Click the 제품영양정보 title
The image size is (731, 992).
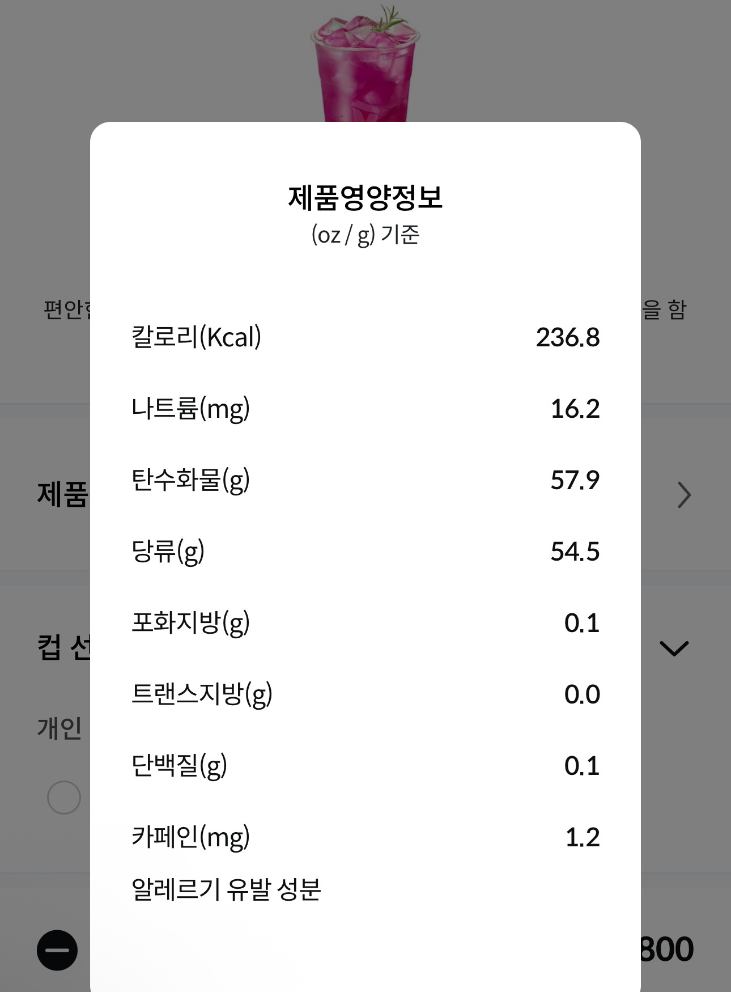tap(365, 197)
